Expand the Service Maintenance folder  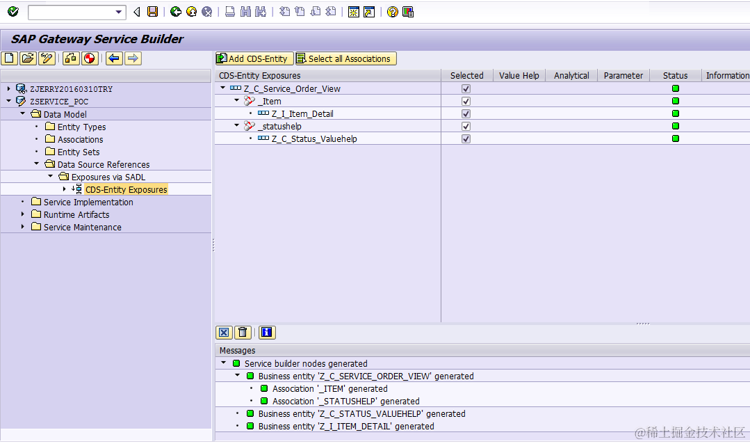tap(22, 227)
